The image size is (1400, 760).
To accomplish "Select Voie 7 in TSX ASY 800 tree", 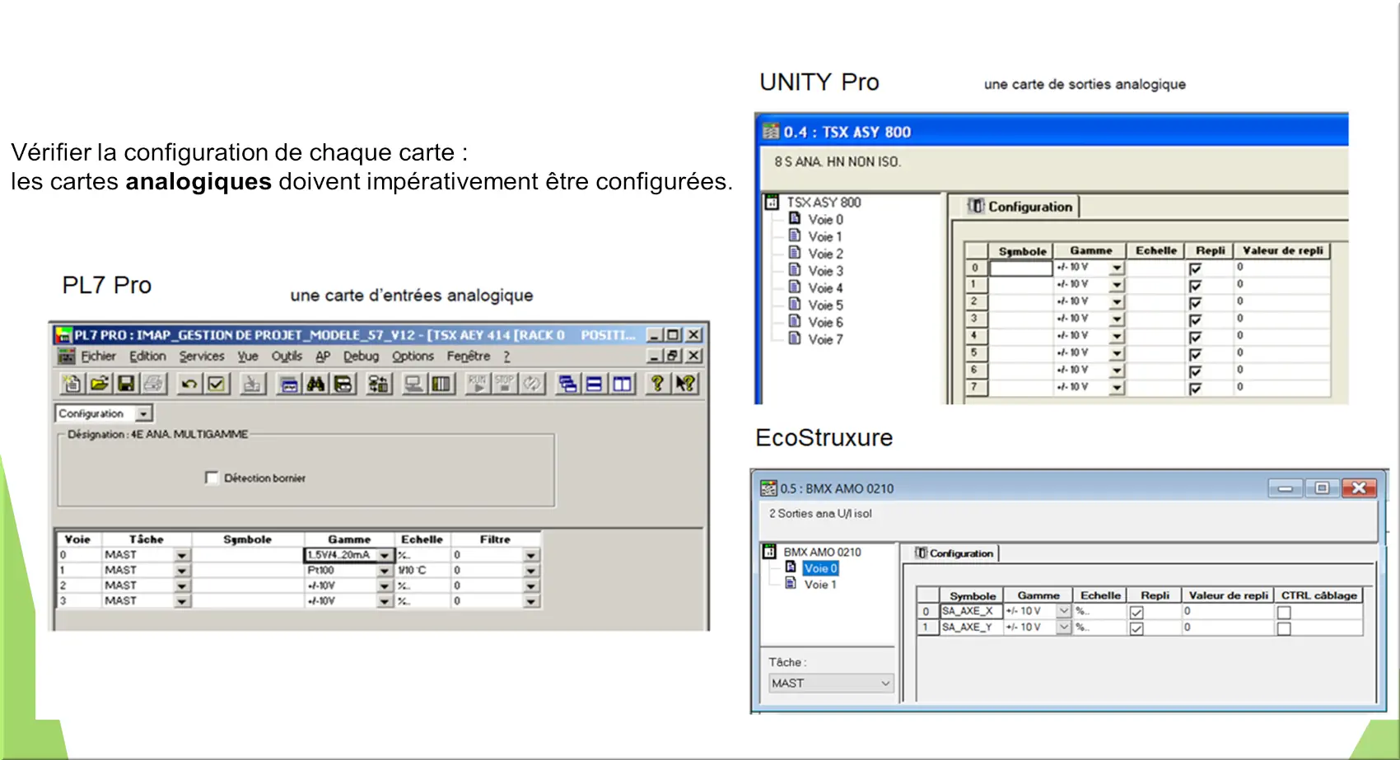I will [825, 339].
